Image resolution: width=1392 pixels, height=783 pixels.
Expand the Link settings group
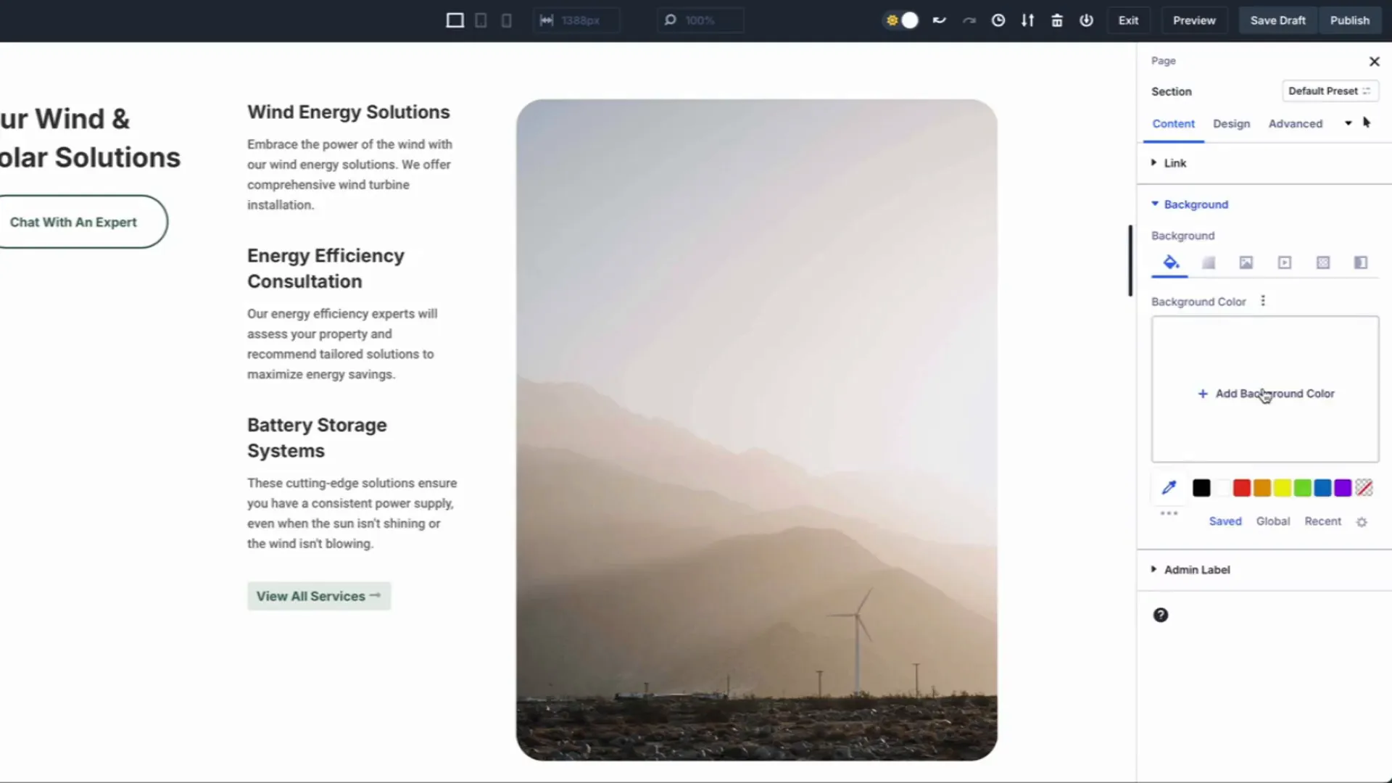point(1174,163)
